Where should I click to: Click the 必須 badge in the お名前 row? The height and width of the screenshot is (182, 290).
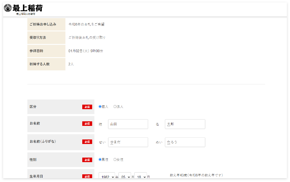tap(87, 124)
